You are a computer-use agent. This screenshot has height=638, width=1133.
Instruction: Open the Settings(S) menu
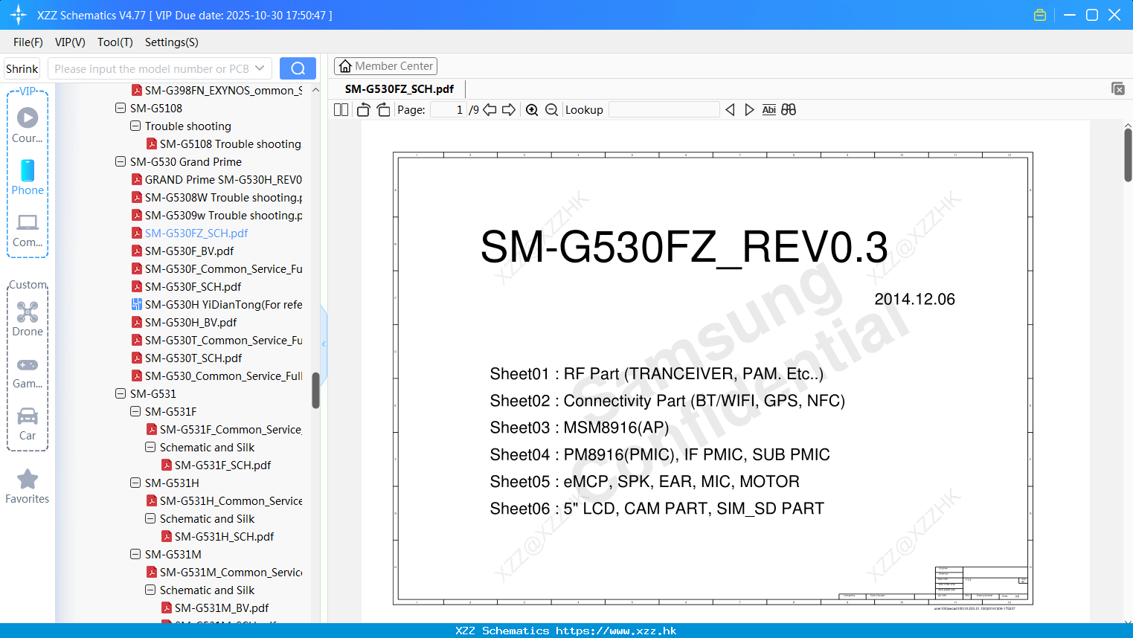click(x=172, y=42)
